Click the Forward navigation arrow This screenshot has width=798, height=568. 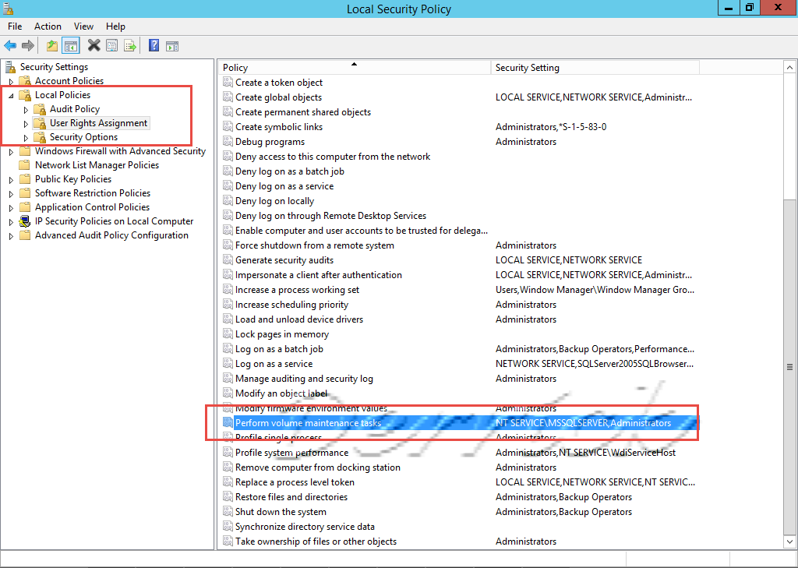(28, 45)
